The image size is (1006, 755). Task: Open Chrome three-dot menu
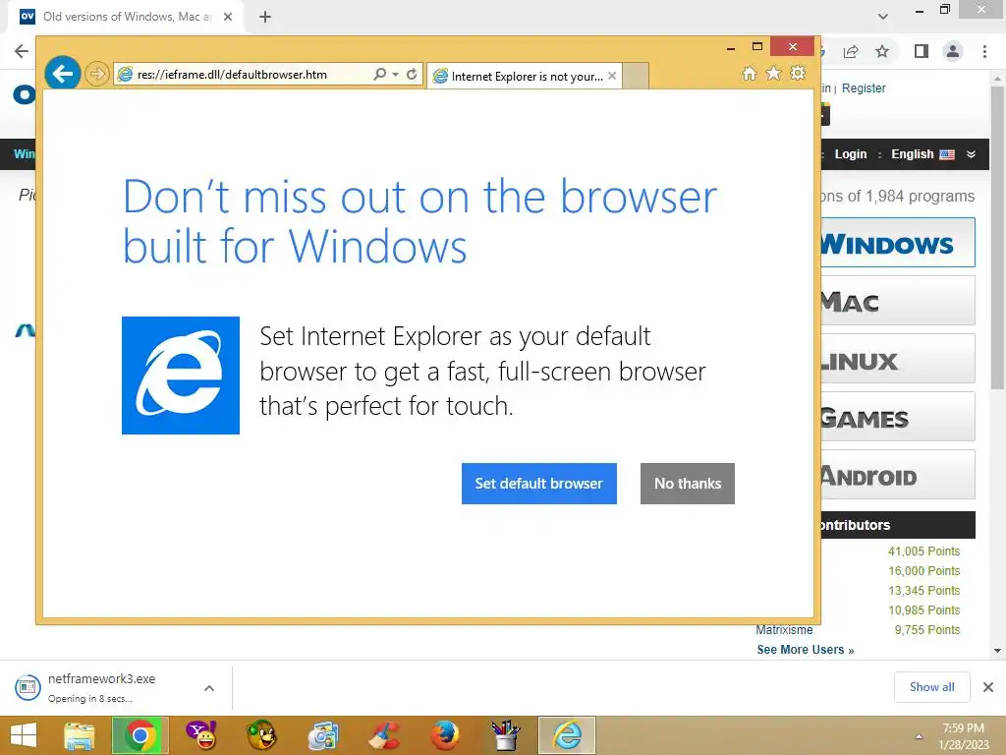[984, 51]
